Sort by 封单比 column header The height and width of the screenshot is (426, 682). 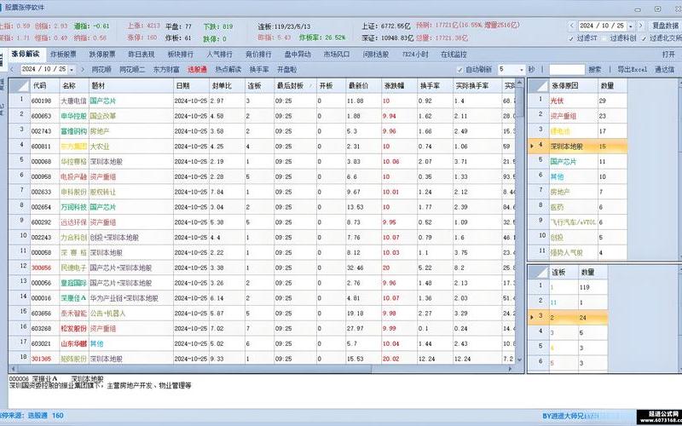coord(228,86)
